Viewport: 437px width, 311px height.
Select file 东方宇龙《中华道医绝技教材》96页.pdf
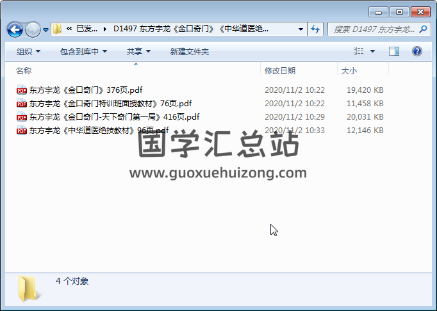[x=99, y=130]
